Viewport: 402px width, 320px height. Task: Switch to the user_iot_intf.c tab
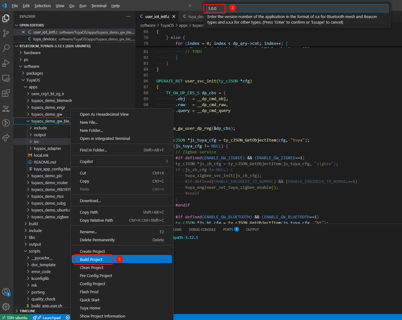157,16
